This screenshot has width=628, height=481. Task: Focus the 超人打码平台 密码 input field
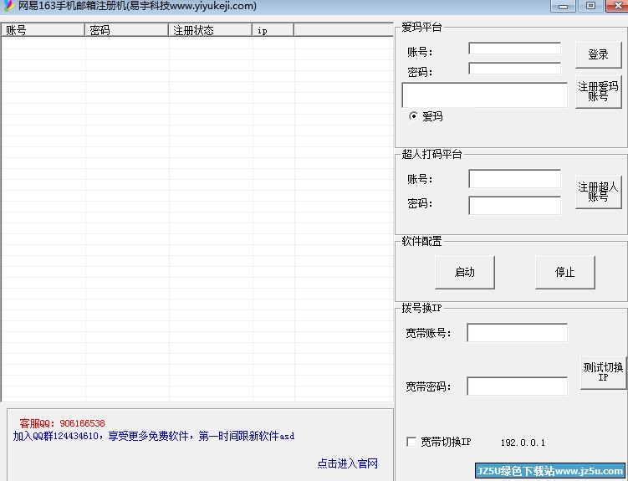(514, 206)
